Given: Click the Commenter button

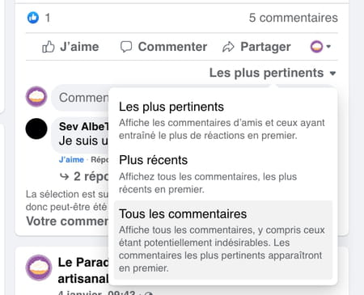Looking at the screenshot, I should pos(163,47).
